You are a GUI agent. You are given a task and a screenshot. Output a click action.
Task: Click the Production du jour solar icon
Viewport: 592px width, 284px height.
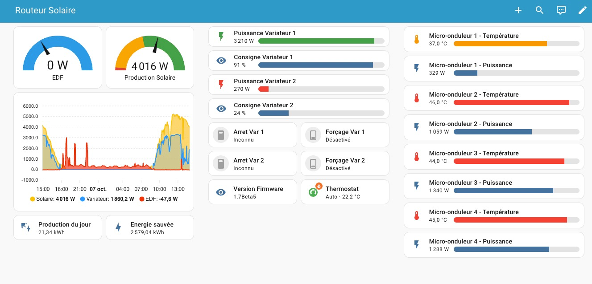26,228
